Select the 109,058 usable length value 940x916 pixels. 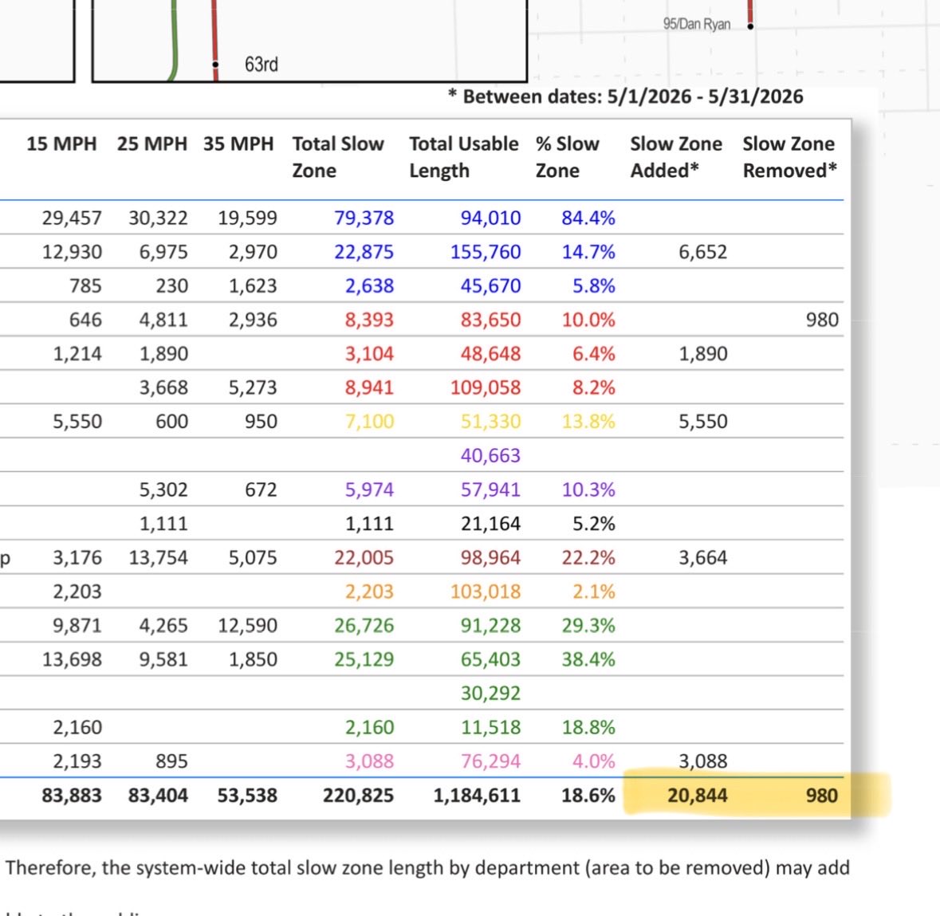(x=486, y=388)
